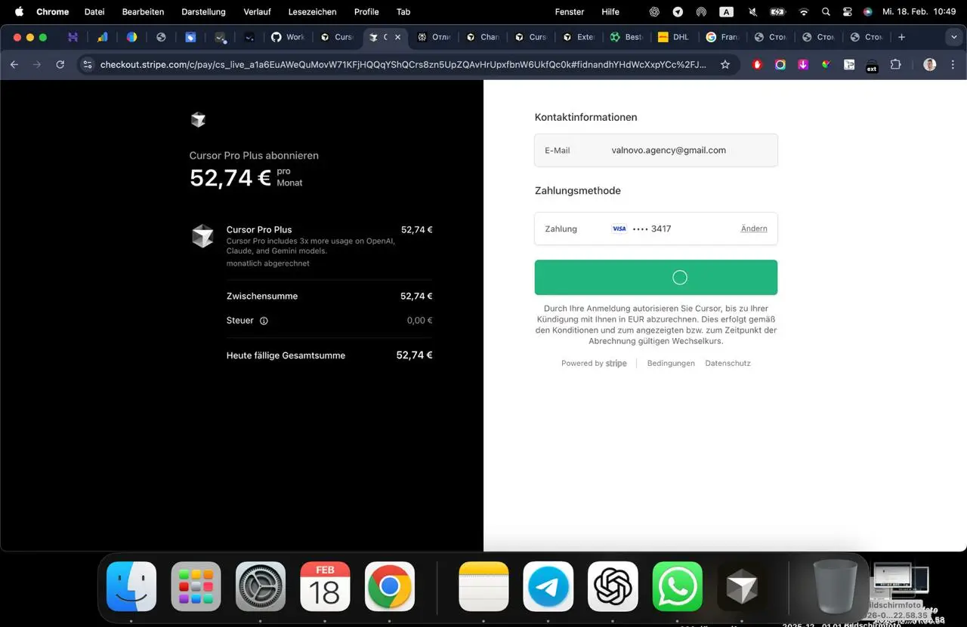
Task: Click the Visa card icon next to 3417
Action: click(x=619, y=229)
